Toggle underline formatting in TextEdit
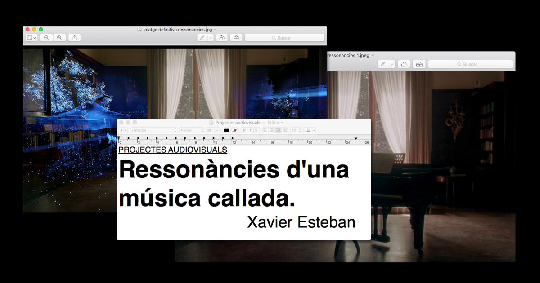Image resolution: width=540 pixels, height=283 pixels. [256, 130]
